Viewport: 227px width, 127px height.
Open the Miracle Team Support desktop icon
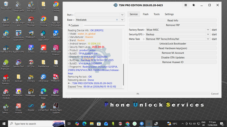(x=56, y=108)
